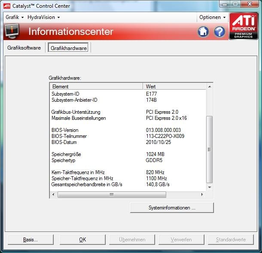Click the value 820 MHz
Screen dimensions: 262x253
155,172
